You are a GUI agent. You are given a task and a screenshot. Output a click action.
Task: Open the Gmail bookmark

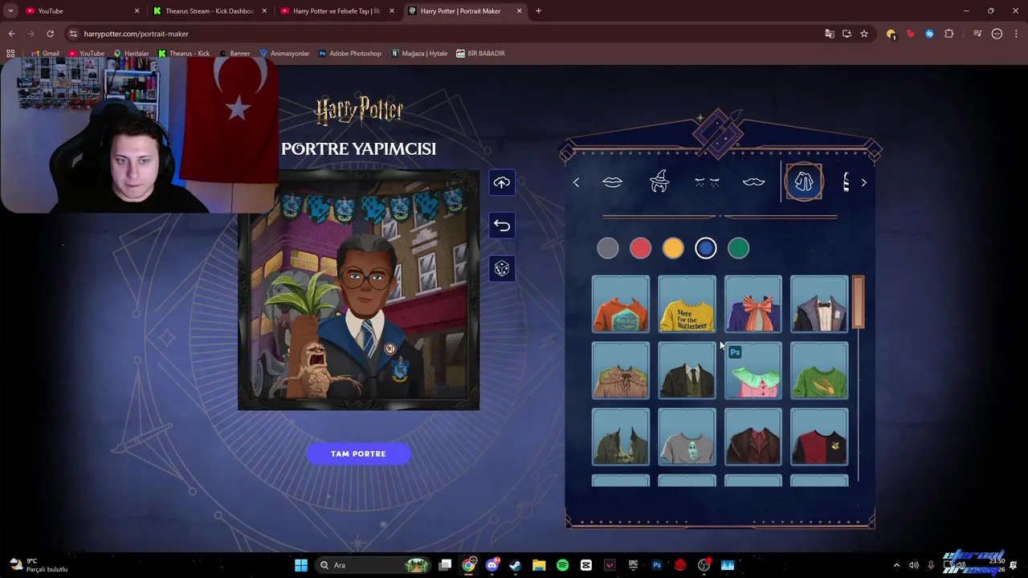44,54
